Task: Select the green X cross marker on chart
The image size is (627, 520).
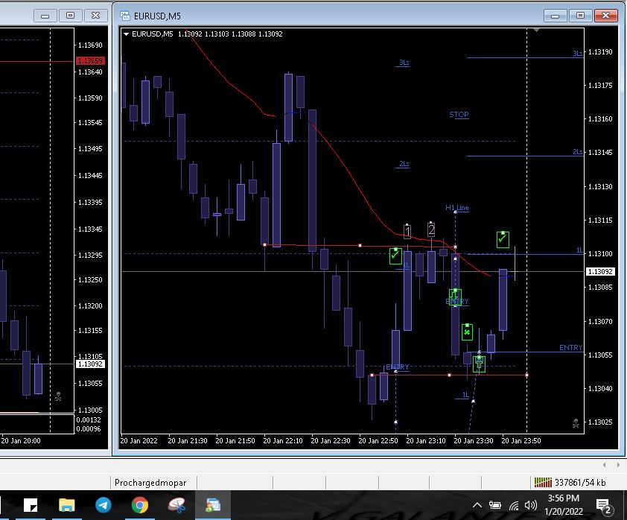Action: point(467,332)
